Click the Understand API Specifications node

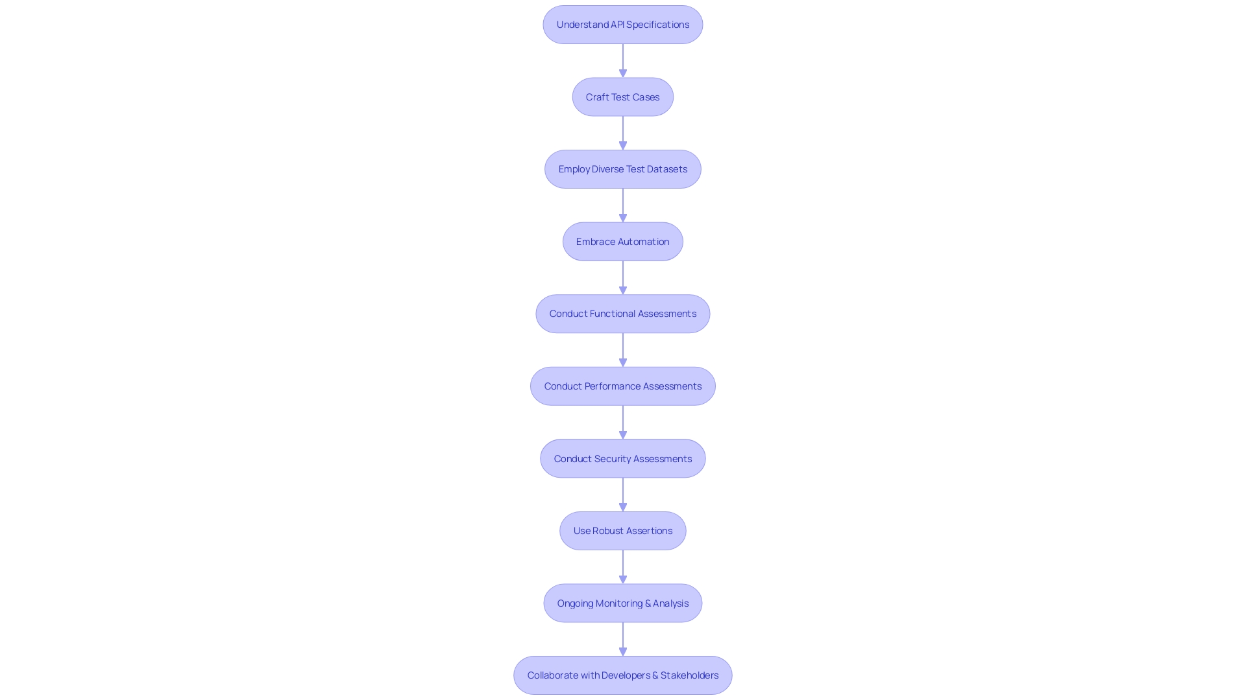(x=623, y=24)
